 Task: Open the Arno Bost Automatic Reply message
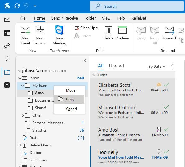pyautogui.click(x=132, y=135)
